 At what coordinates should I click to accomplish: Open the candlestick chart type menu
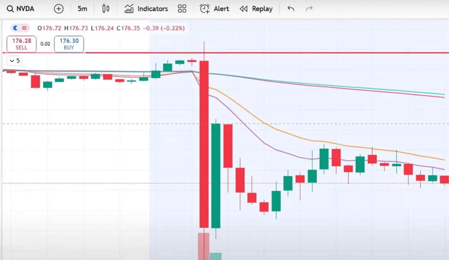(105, 9)
